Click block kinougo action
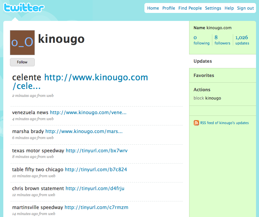The width and height of the screenshot is (259, 217). 207,98
